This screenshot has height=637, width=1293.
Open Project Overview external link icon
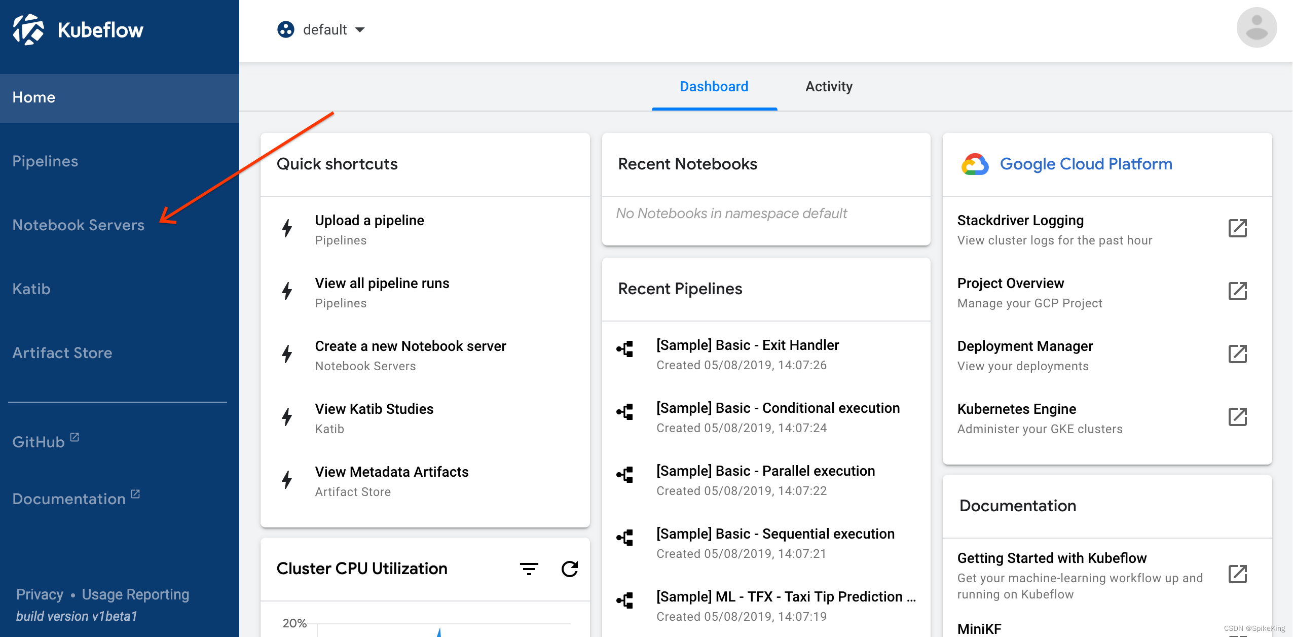pyautogui.click(x=1237, y=291)
